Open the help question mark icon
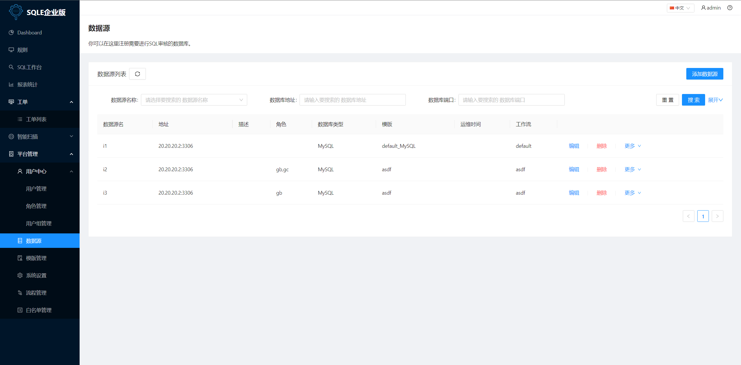 click(x=730, y=8)
